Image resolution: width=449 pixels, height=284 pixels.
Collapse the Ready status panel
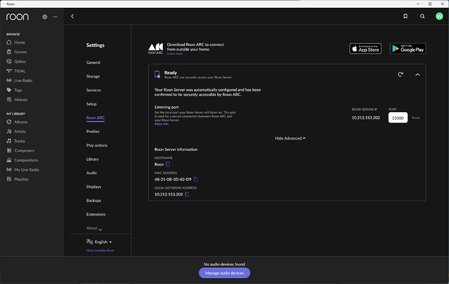[418, 74]
